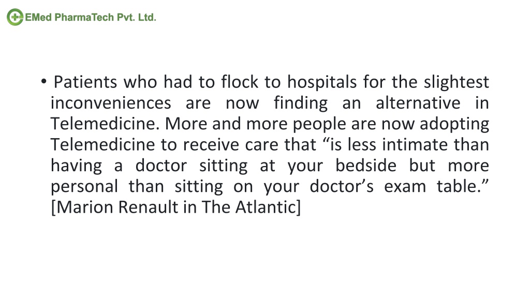530x298 pixels.
Task: Click the word slightest
Action: (x=457, y=82)
